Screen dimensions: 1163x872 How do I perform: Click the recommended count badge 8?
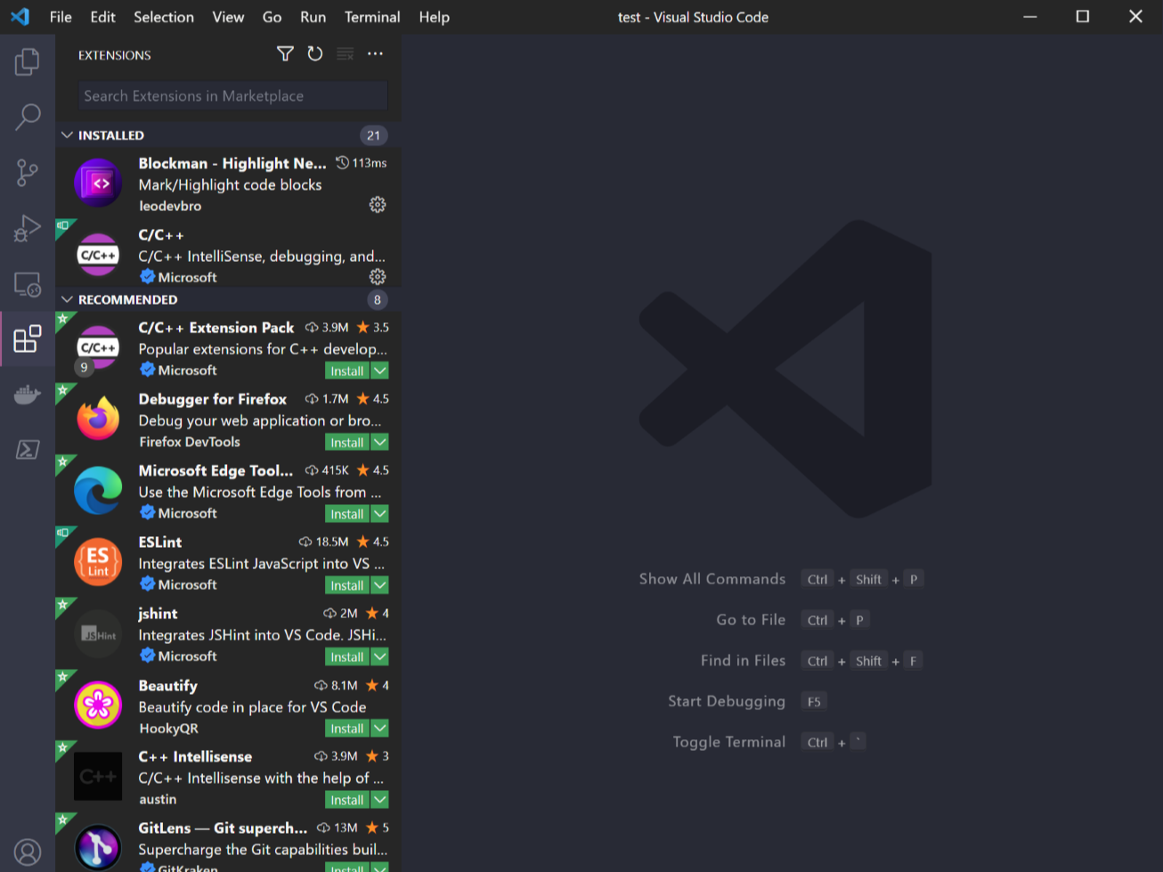pyautogui.click(x=378, y=299)
